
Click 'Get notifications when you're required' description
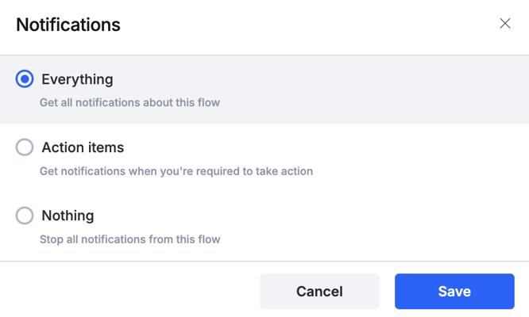[x=176, y=171]
